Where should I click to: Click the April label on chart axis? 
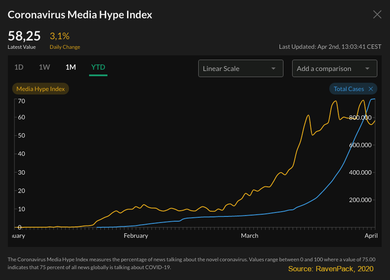point(371,236)
